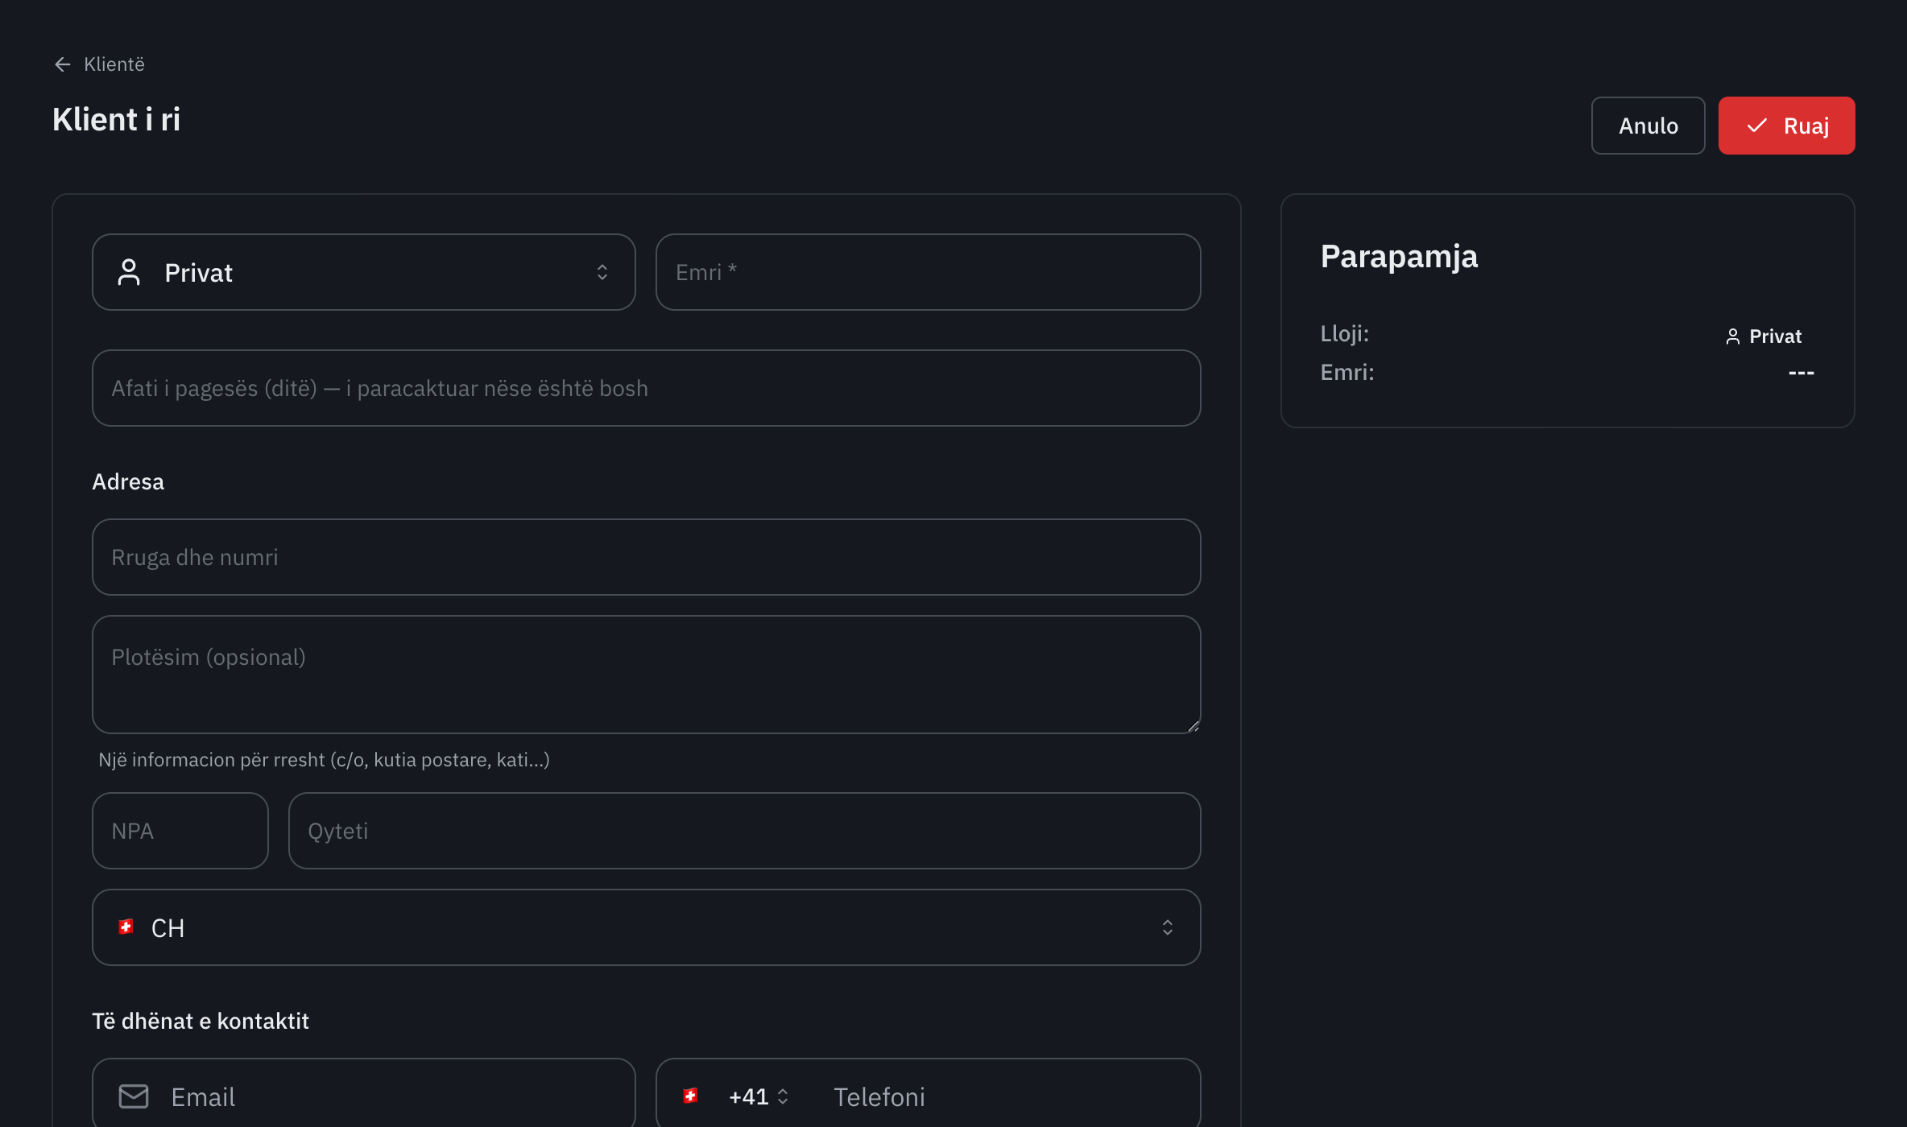
Task: Focus the Qyteti city field
Action: click(x=744, y=831)
